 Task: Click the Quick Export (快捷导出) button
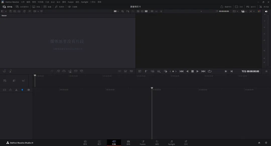226,7
